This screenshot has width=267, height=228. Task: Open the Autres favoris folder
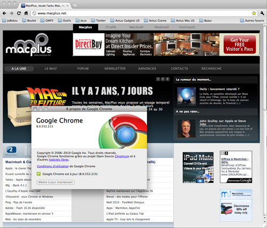tap(252, 20)
